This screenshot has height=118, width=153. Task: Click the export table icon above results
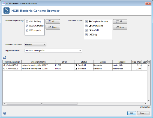point(5,57)
